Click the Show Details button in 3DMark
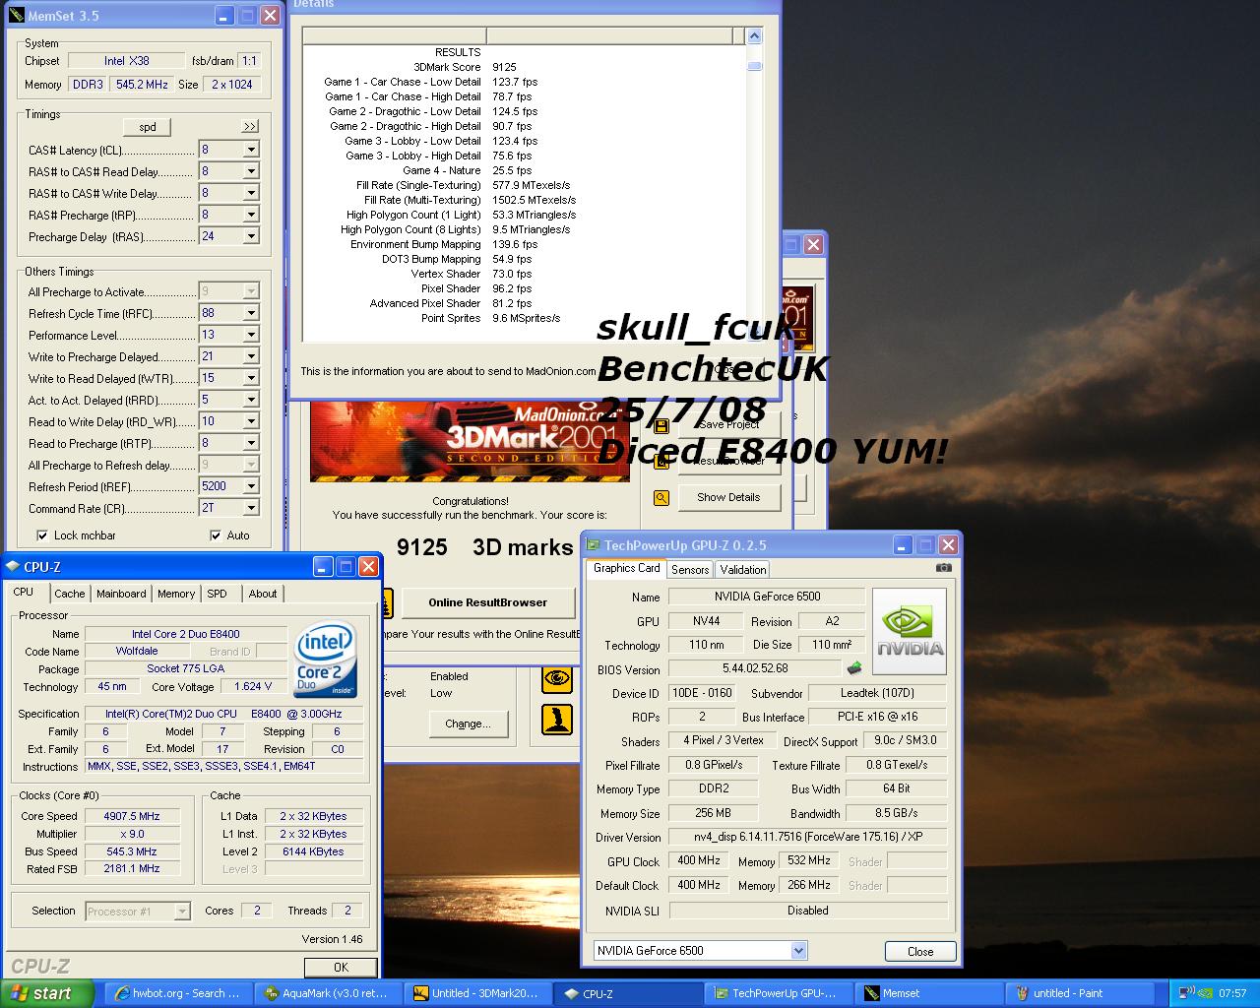Viewport: 1260px width, 1008px height. [x=728, y=498]
